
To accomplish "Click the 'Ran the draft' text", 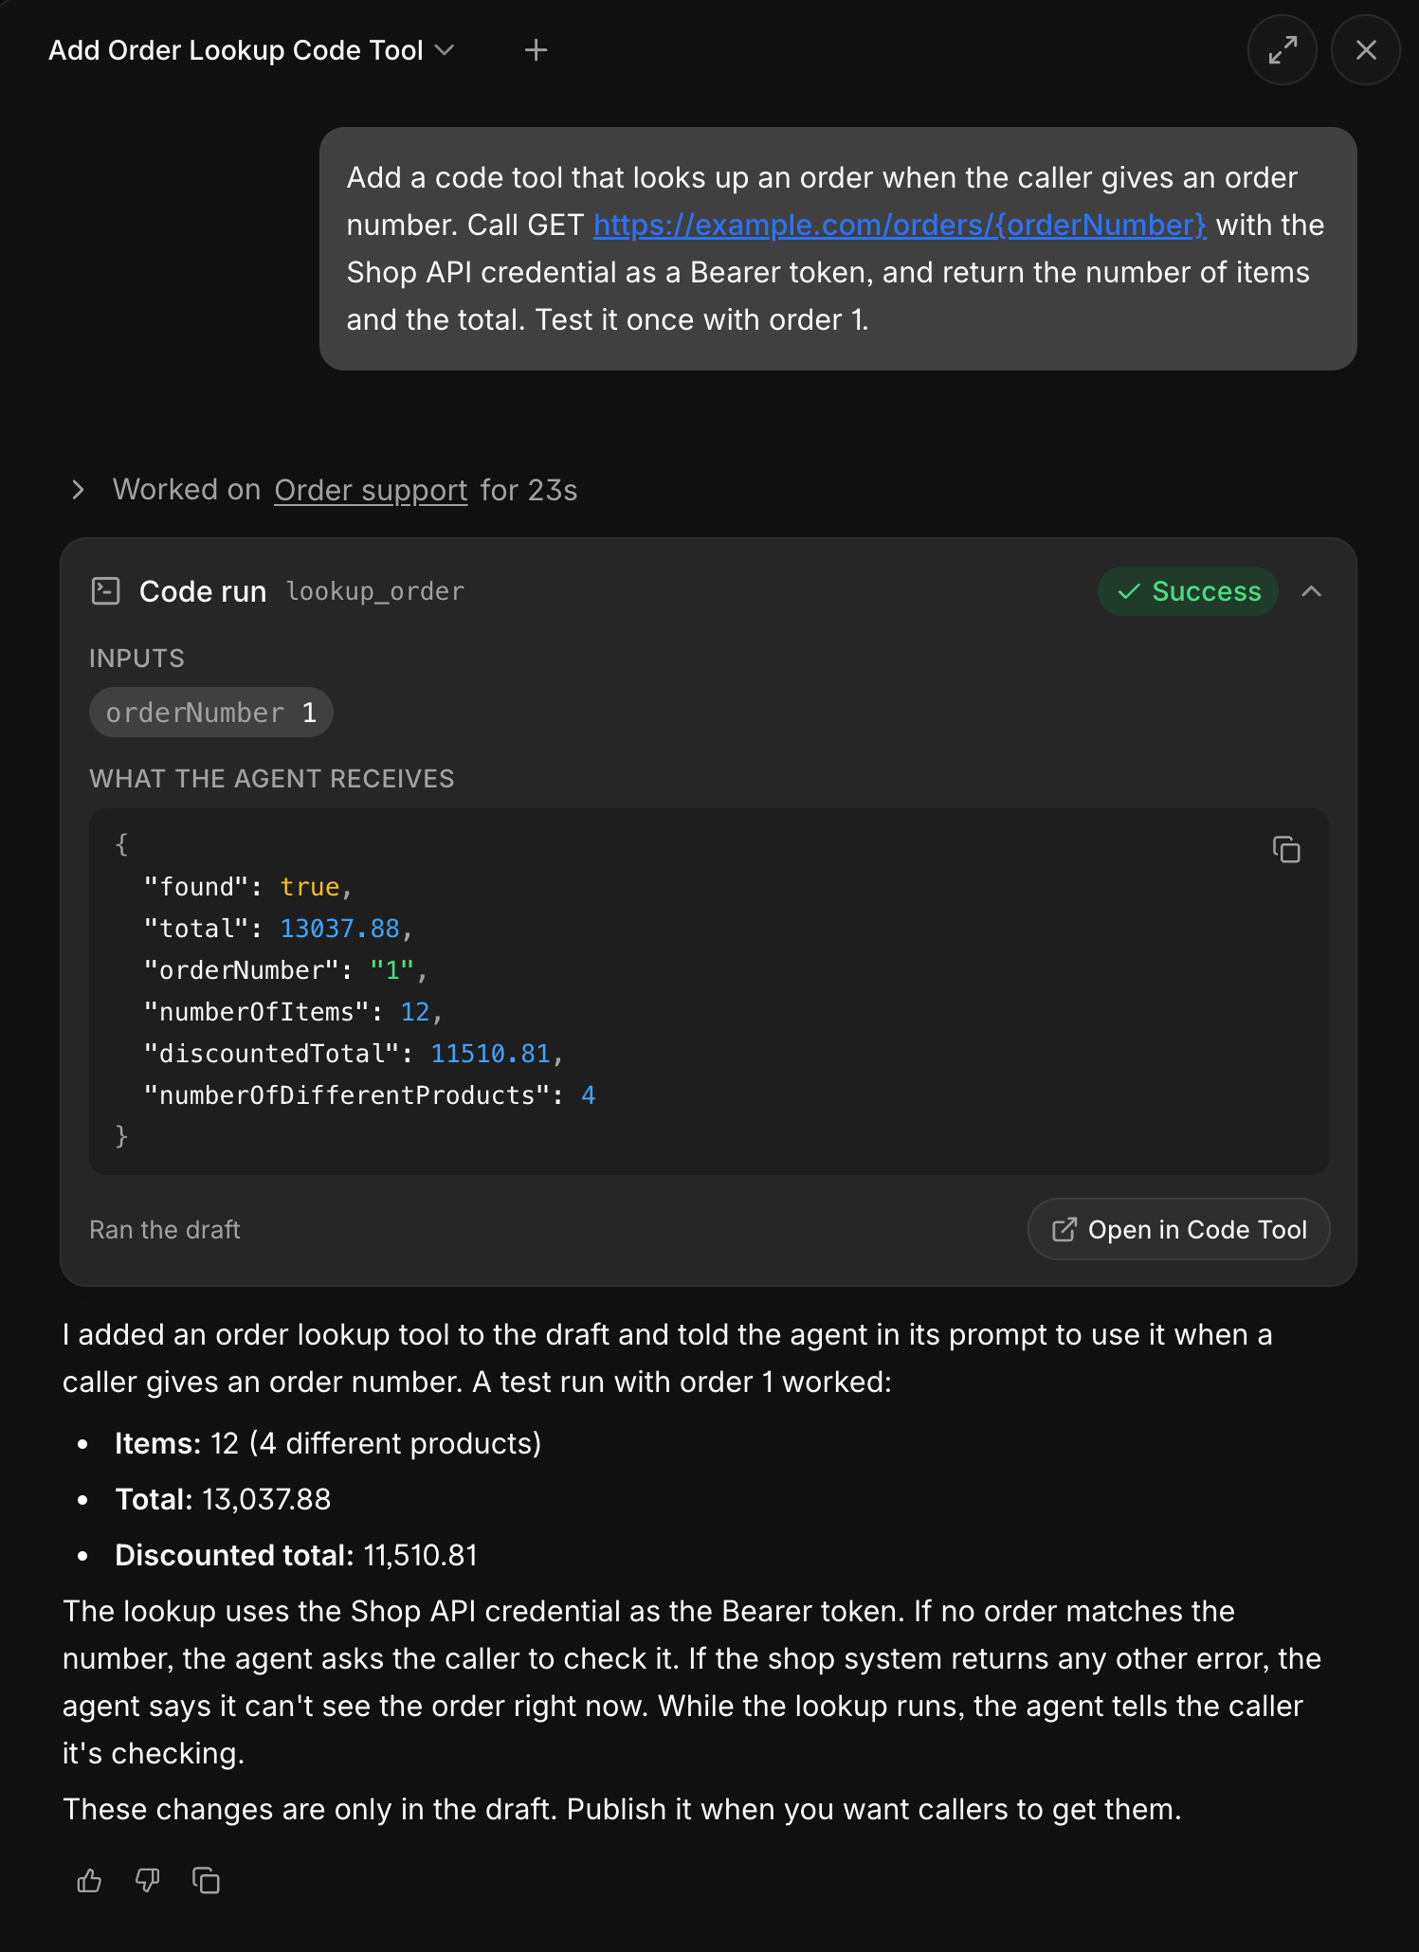I will [165, 1229].
